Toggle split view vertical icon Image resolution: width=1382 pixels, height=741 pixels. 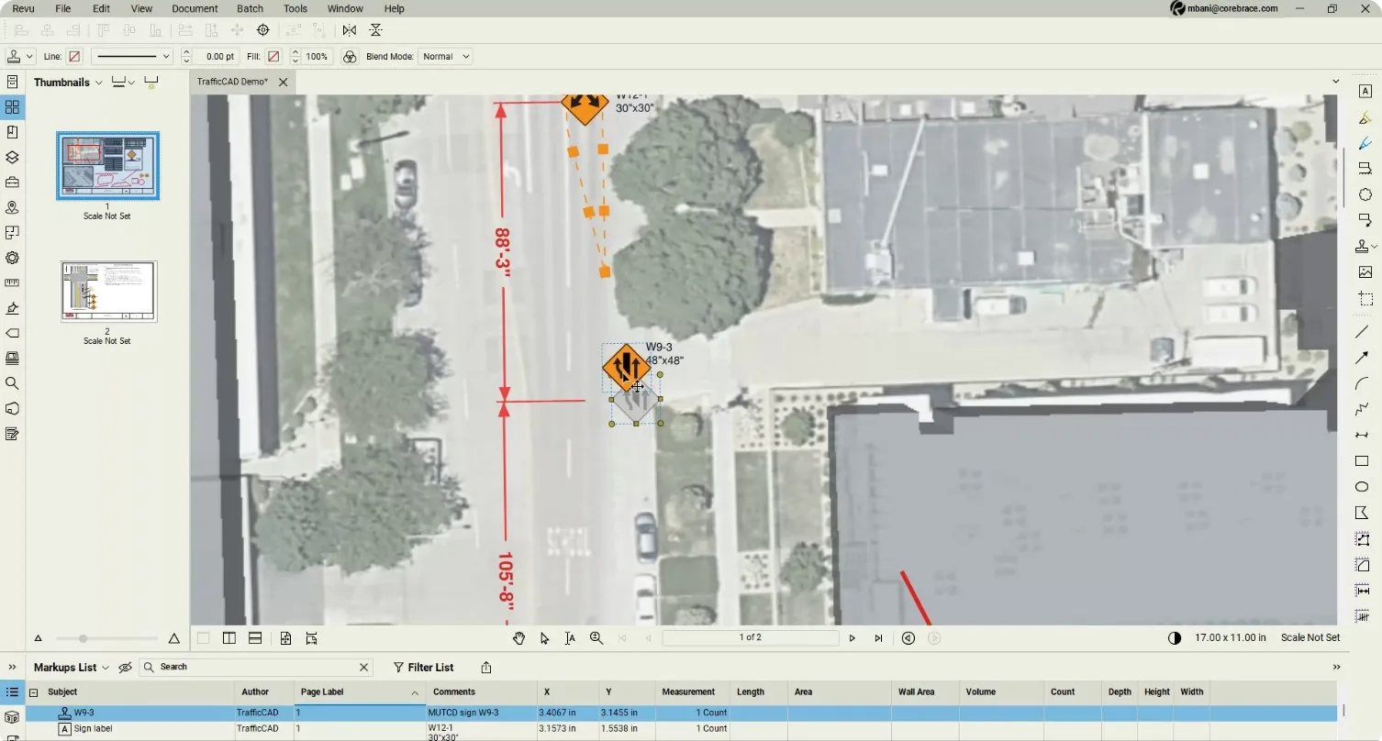[229, 638]
